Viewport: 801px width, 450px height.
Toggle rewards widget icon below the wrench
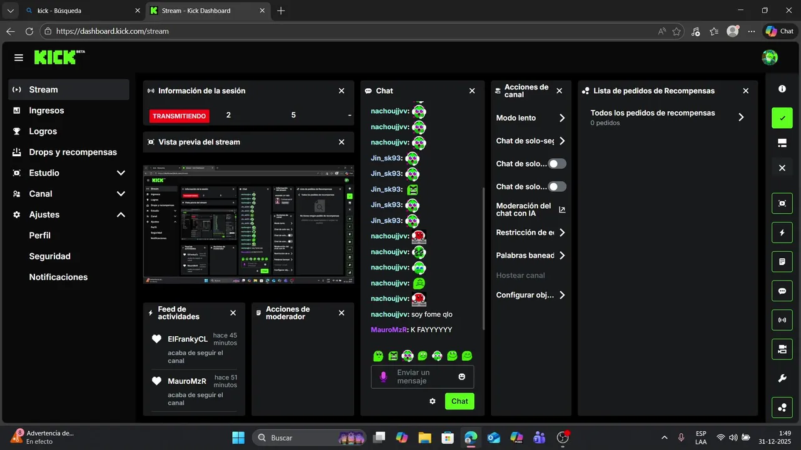coord(782,407)
